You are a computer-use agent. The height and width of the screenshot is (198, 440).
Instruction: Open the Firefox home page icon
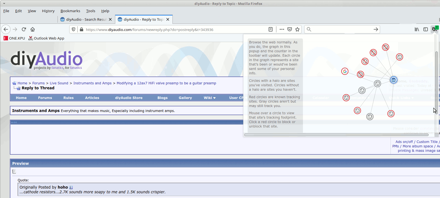tap(33, 29)
